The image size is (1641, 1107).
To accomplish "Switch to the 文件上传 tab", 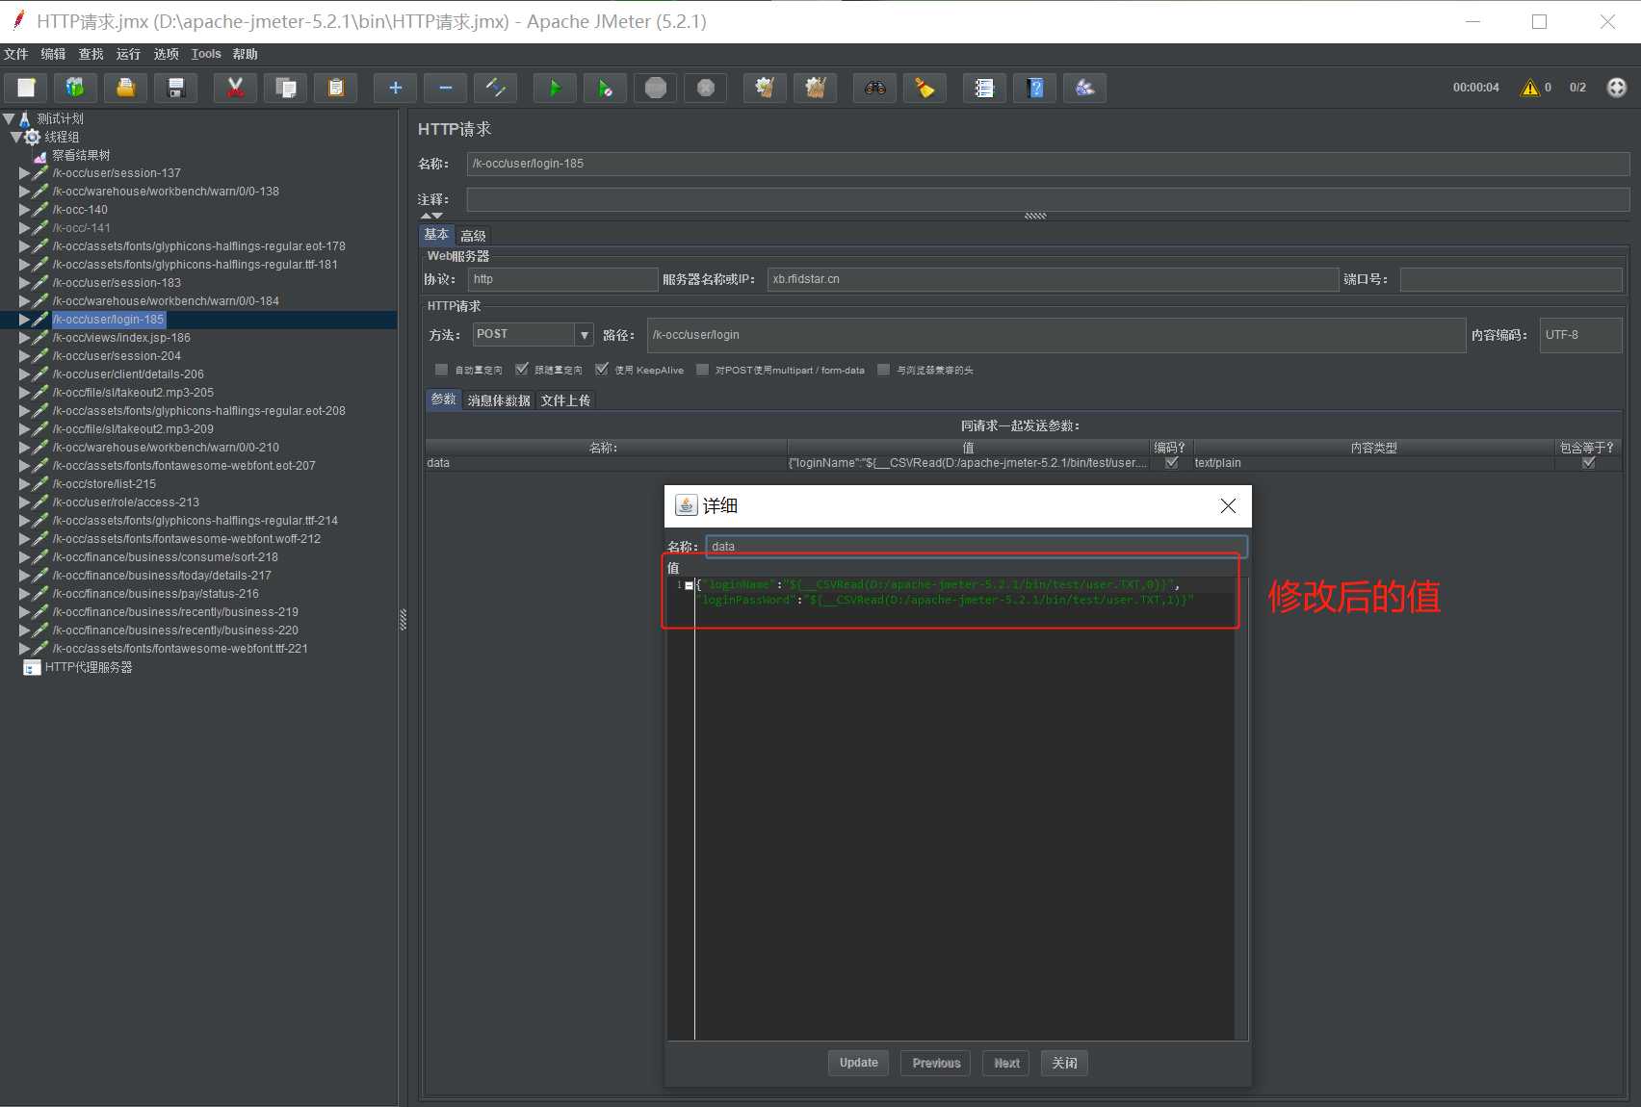I will point(565,400).
